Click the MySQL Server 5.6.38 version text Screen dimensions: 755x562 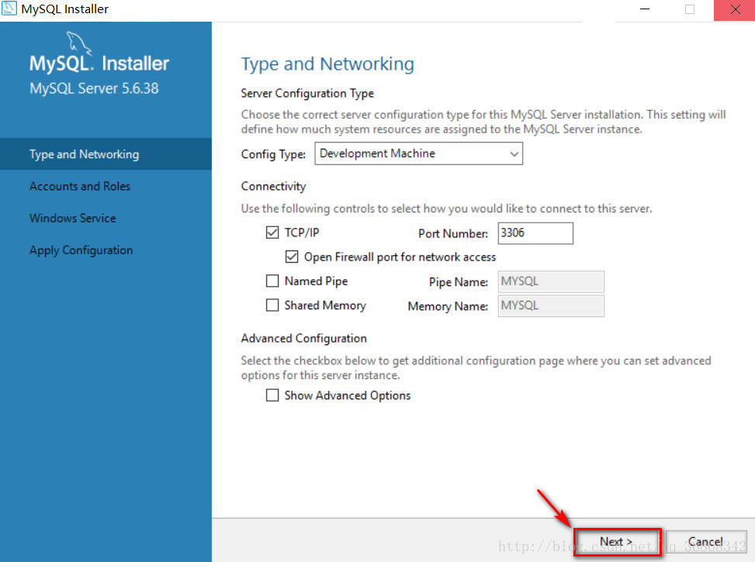(94, 88)
